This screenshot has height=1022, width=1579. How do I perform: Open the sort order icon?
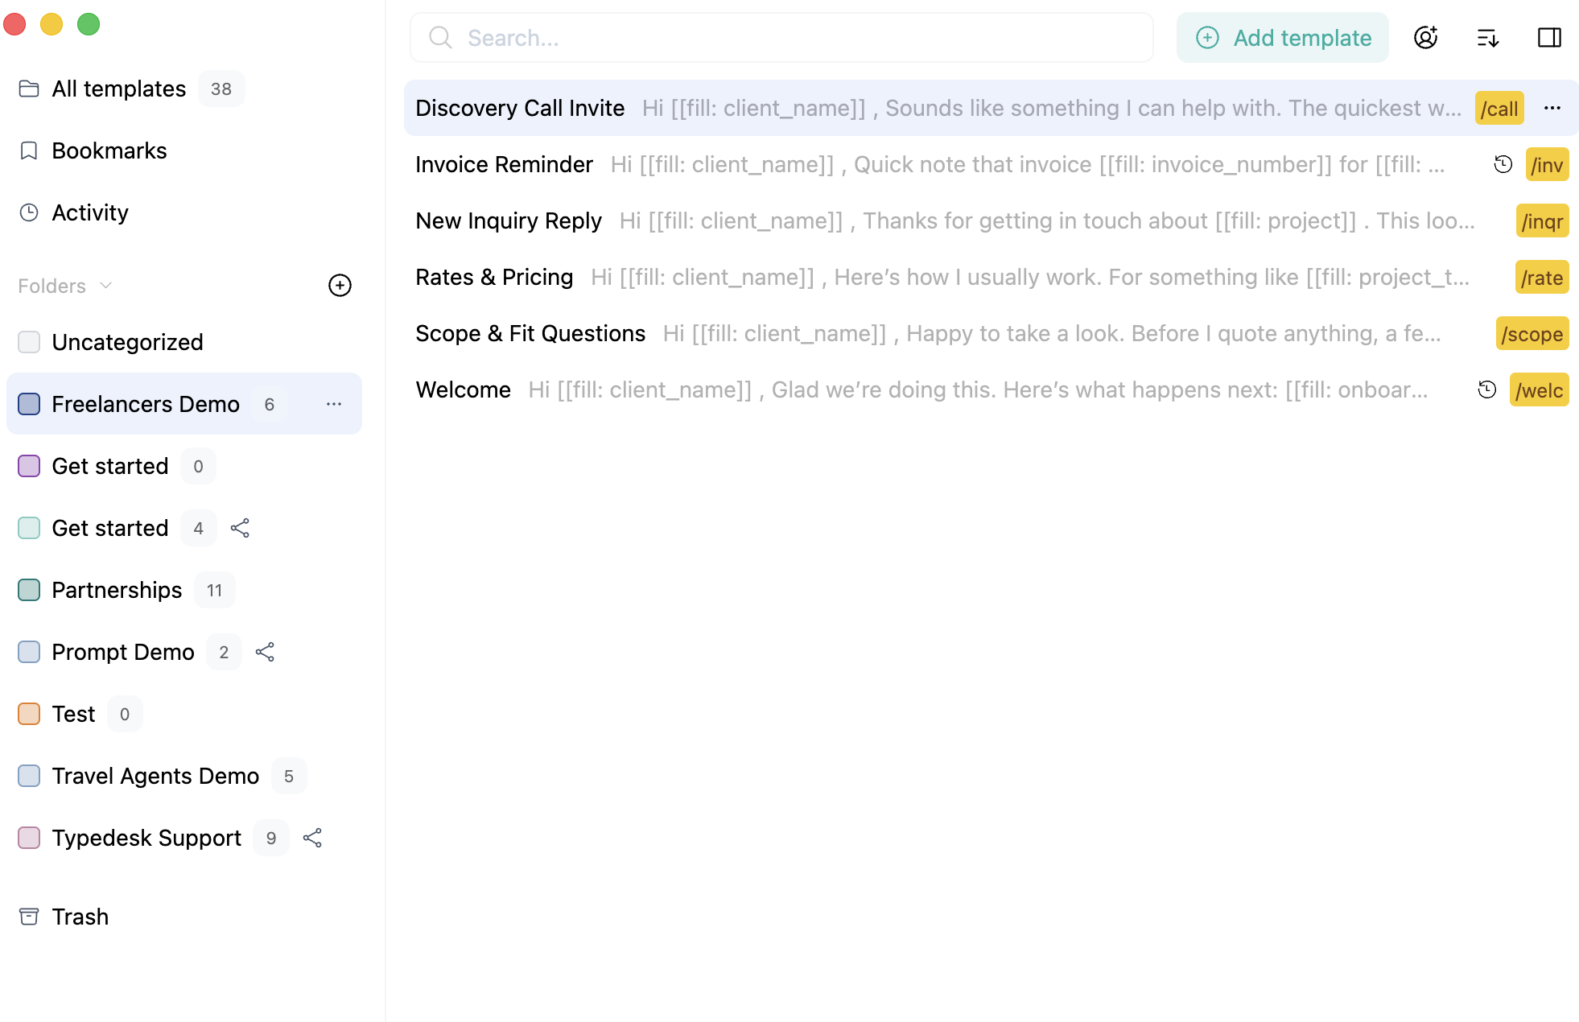tap(1487, 38)
